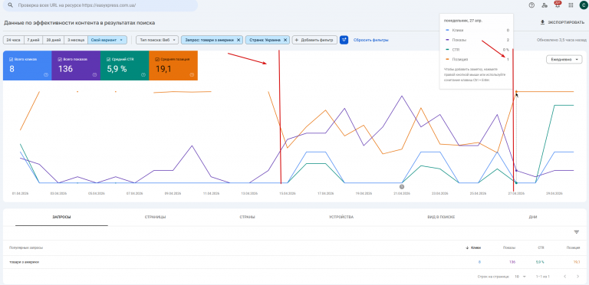Open the Тип поиска: Веб dropdown
Image resolution: width=589 pixels, height=285 pixels.
point(157,40)
